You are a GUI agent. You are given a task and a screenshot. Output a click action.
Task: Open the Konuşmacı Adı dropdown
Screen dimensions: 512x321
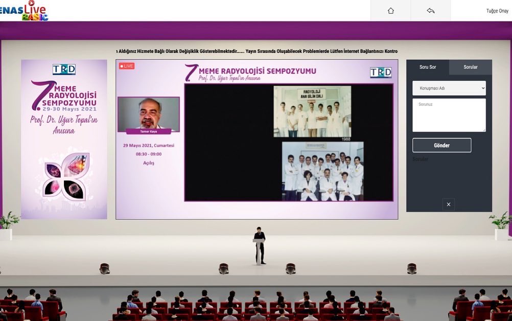tap(449, 88)
